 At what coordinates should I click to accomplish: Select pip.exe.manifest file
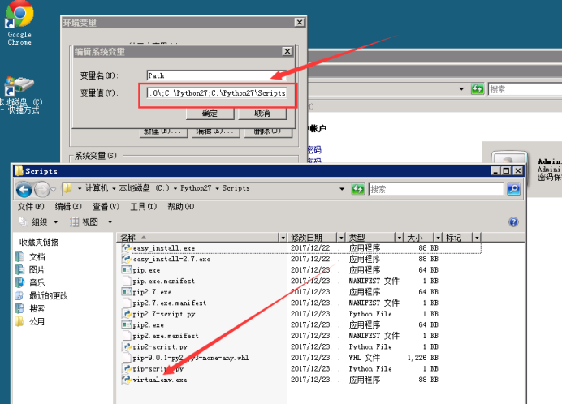click(x=158, y=282)
